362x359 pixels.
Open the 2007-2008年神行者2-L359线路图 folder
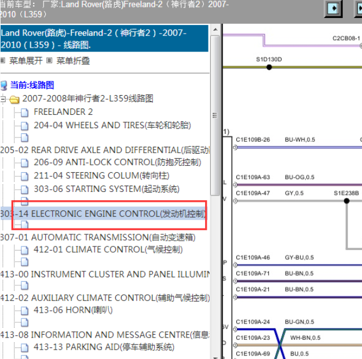click(87, 99)
